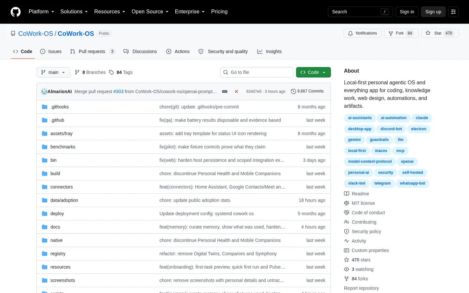Switch to the Discussions tab
This screenshot has height=293, width=469.
click(140, 52)
